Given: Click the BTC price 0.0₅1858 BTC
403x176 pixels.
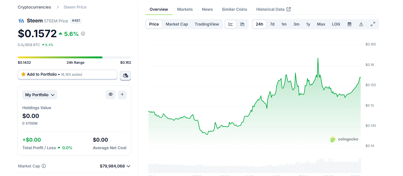Looking at the screenshot, I should coord(29,45).
